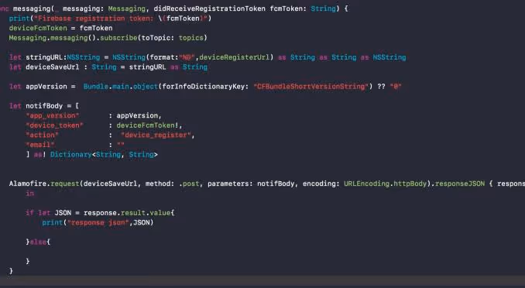Click the forInfoDictionaryKey: label

205,87
